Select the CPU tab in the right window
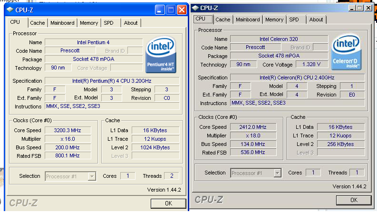377x213 pixels. (203, 19)
